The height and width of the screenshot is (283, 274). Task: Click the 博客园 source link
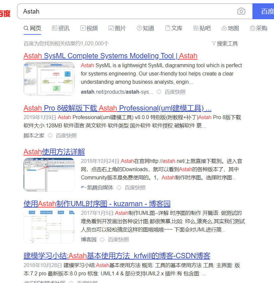[89, 240]
